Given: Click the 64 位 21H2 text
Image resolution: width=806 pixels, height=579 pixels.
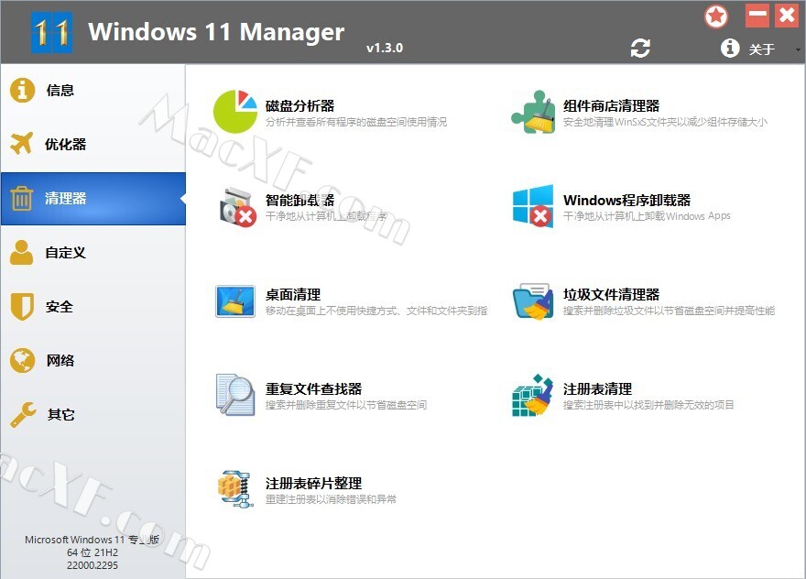Looking at the screenshot, I should click(x=93, y=552).
